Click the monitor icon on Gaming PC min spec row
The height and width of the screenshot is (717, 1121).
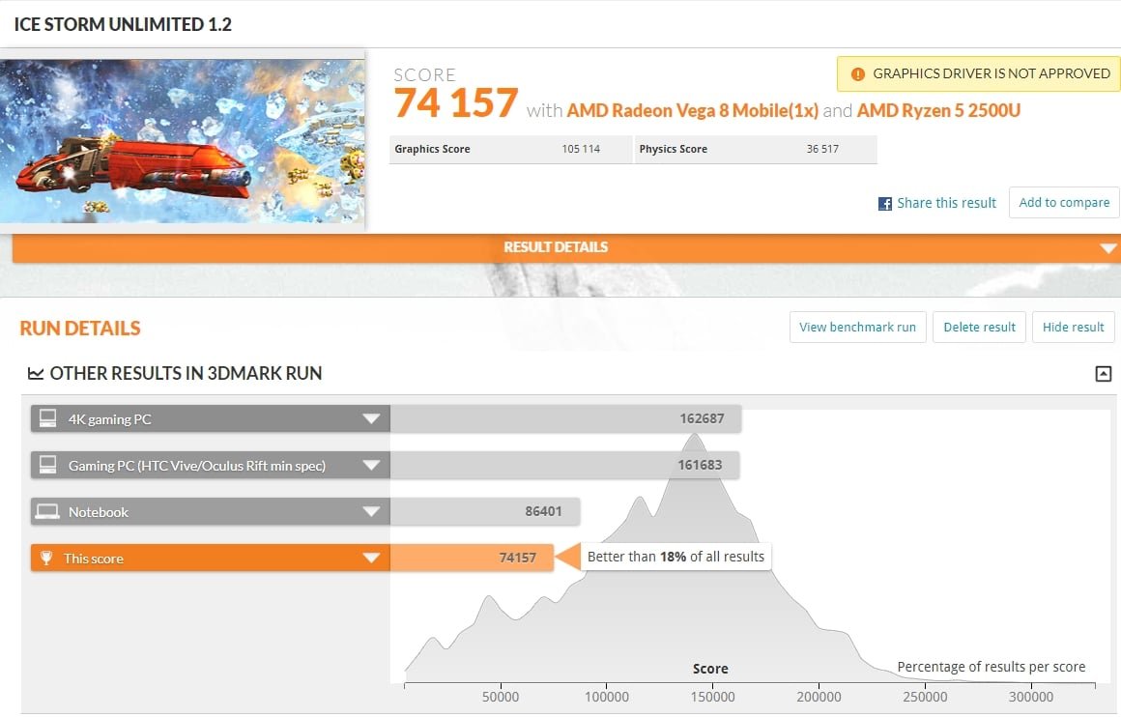pyautogui.click(x=48, y=465)
